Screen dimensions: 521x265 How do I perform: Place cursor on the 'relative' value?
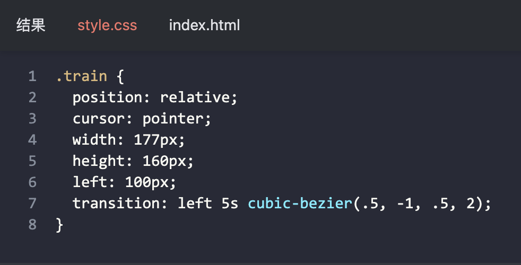195,98
